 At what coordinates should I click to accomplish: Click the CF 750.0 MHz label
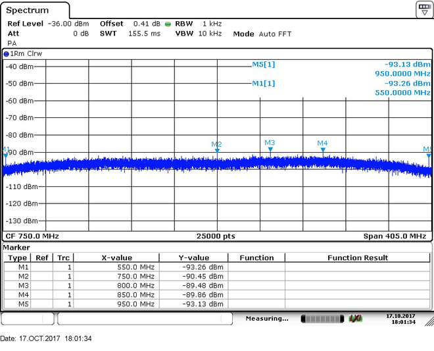(32, 236)
